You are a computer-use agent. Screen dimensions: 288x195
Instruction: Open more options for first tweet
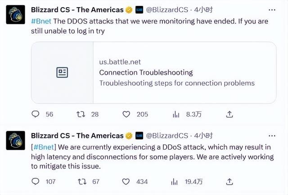(272, 10)
